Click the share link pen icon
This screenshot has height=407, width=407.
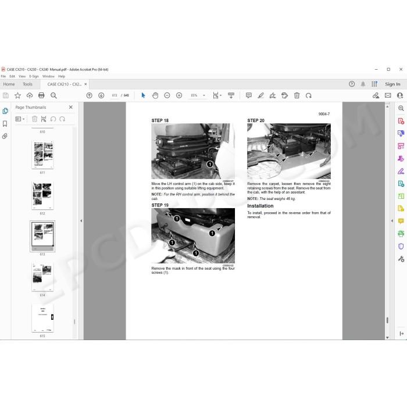[376, 95]
